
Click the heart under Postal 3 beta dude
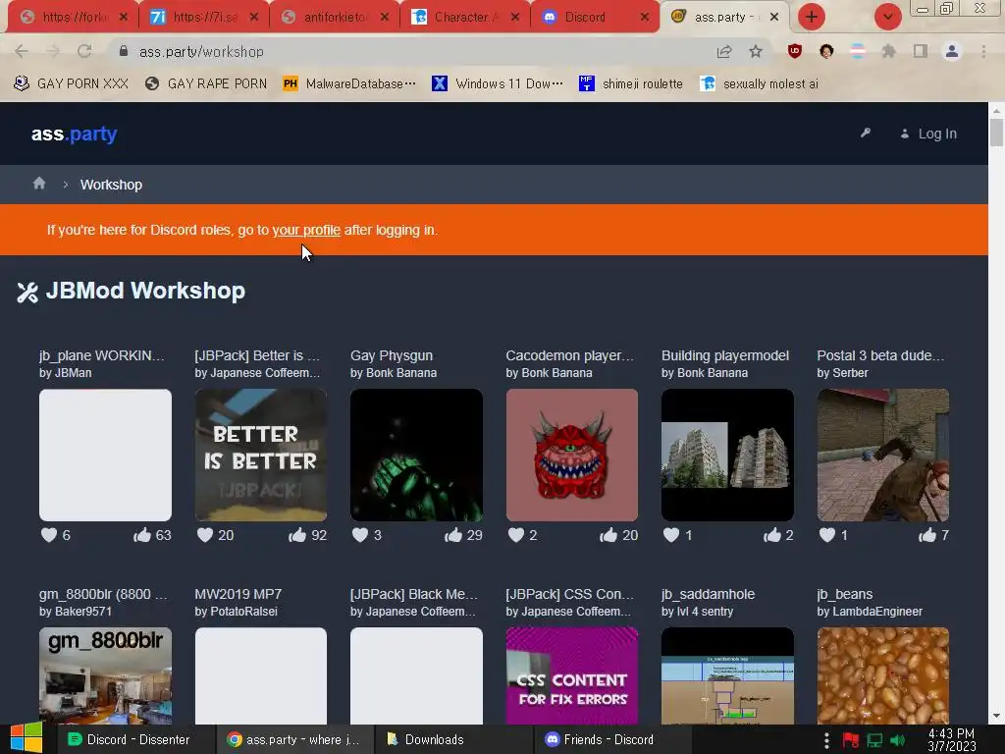(826, 535)
